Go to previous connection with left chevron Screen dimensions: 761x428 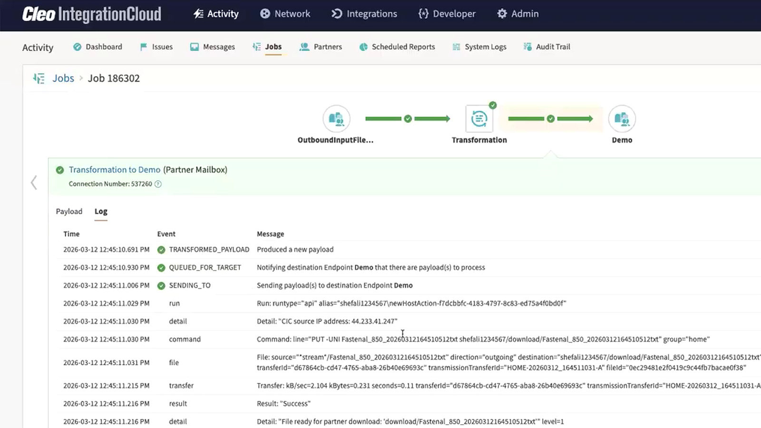(34, 183)
